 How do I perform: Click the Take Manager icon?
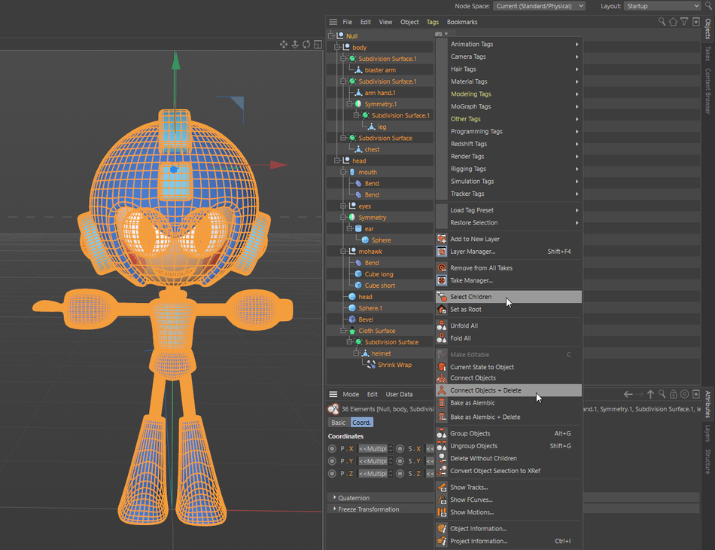click(x=441, y=280)
